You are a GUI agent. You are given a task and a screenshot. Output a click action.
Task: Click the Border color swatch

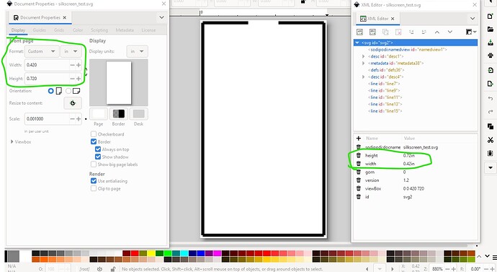119,114
